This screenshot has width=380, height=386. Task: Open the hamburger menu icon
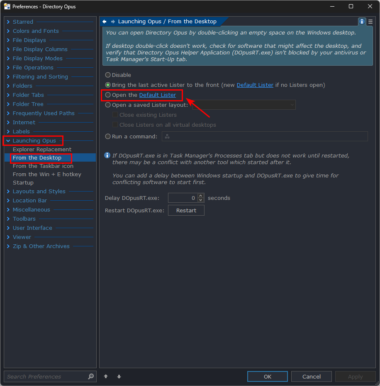coord(370,22)
